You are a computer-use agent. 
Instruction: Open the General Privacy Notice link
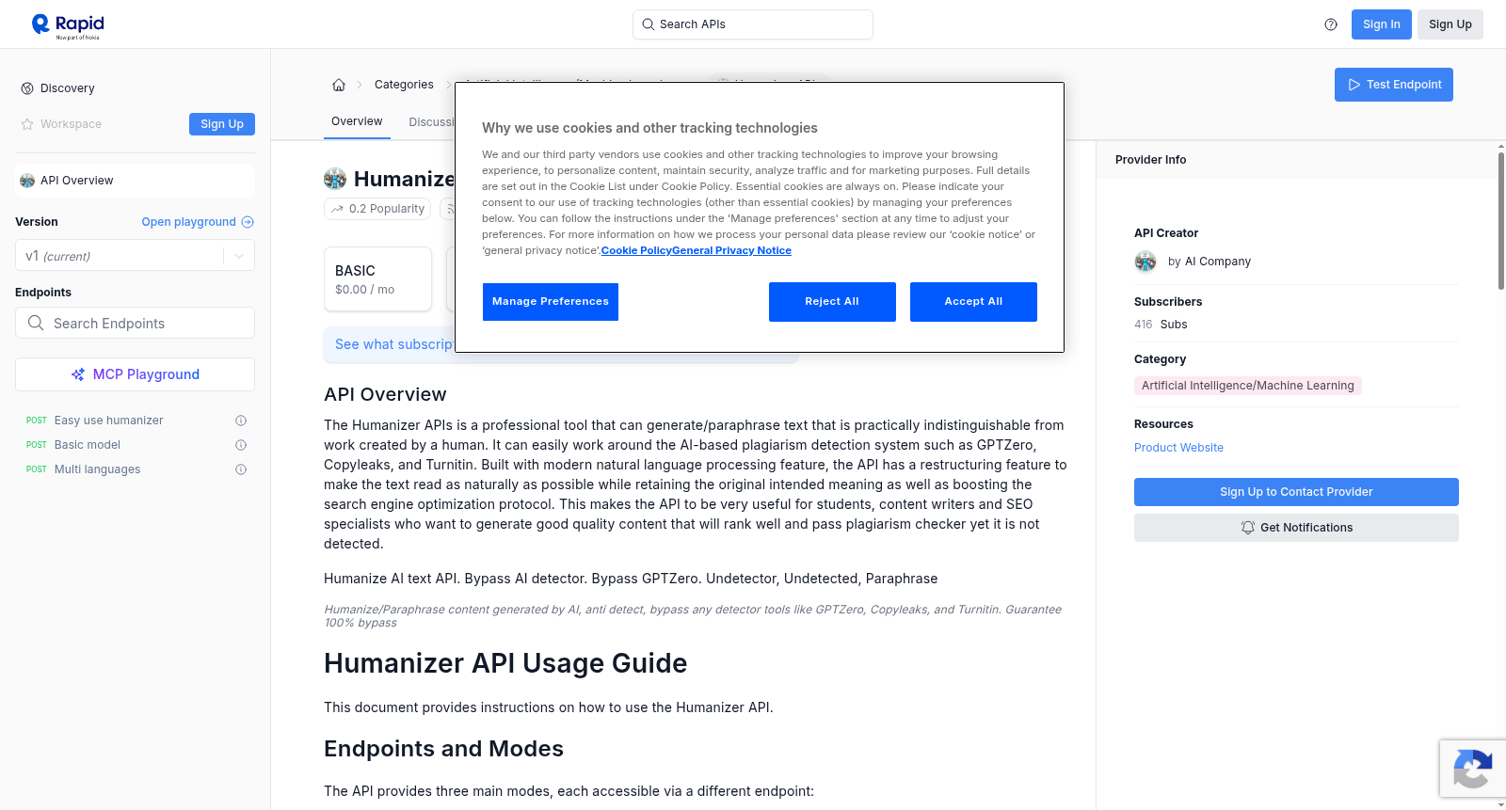(x=731, y=250)
